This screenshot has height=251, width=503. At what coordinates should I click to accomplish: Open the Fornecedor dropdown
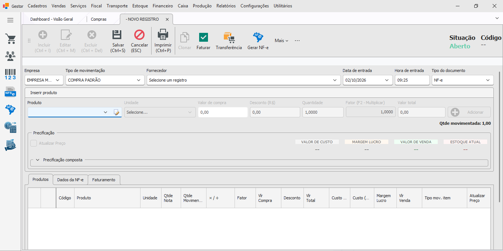[x=243, y=80]
